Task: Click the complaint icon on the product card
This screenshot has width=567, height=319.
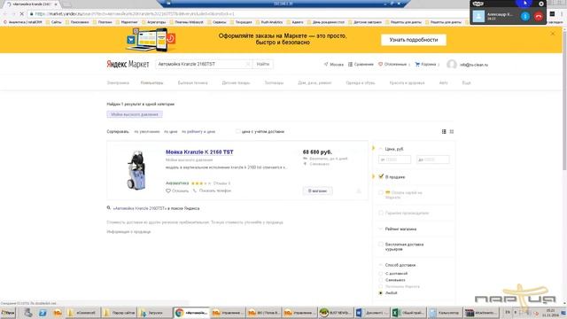Action: [x=359, y=191]
